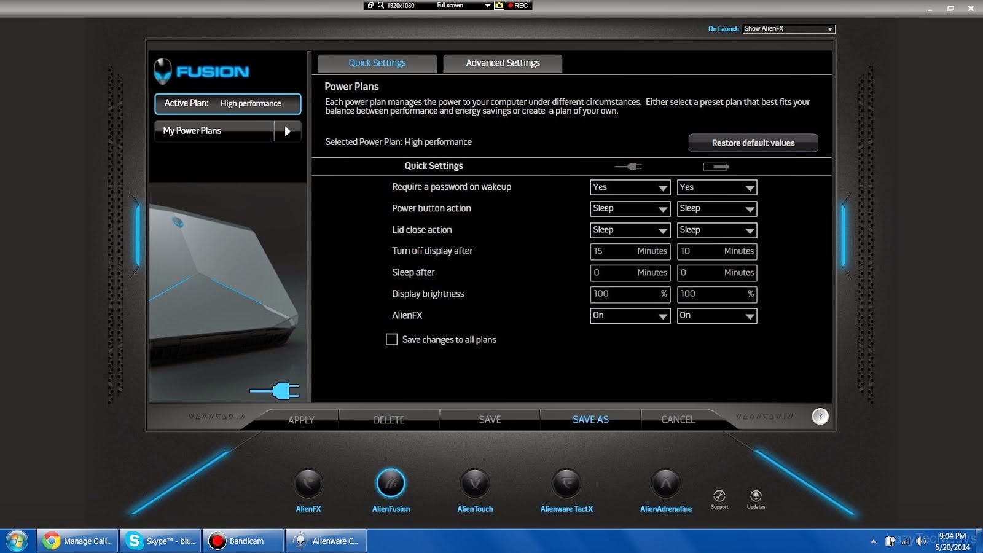The image size is (983, 553).
Task: Click the Bandicam window-select icon
Action: 370,6
